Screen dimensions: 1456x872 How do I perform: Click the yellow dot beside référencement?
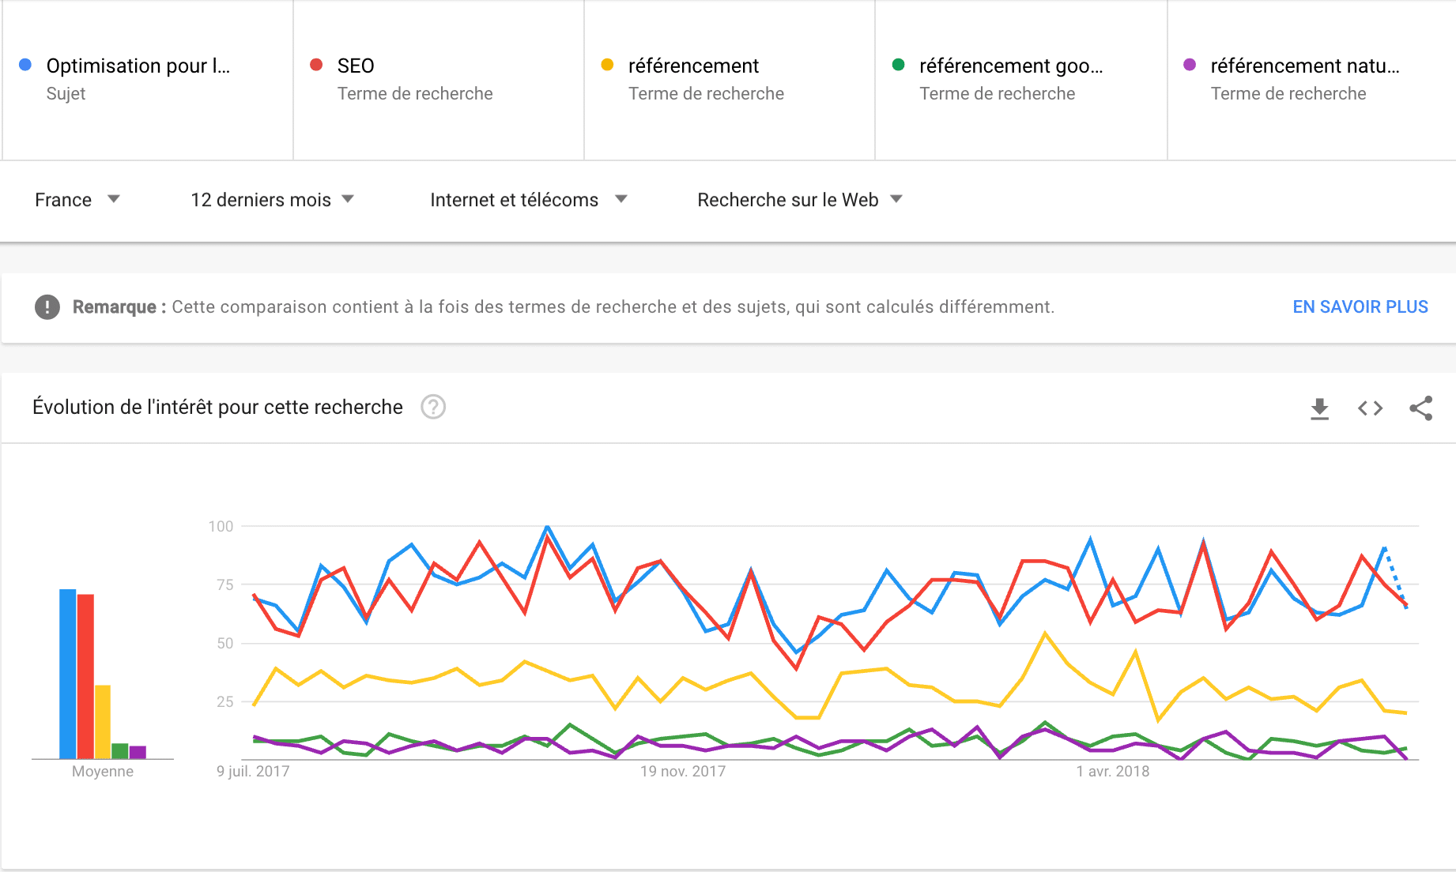(607, 65)
